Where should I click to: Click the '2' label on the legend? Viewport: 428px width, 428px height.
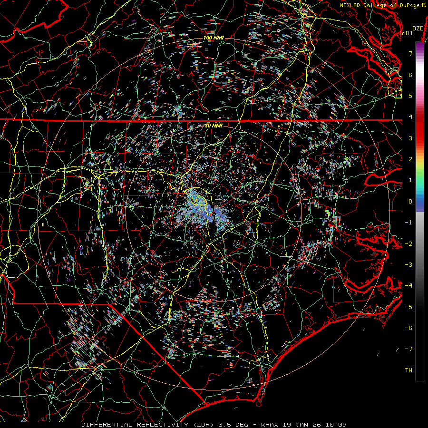coord(410,159)
